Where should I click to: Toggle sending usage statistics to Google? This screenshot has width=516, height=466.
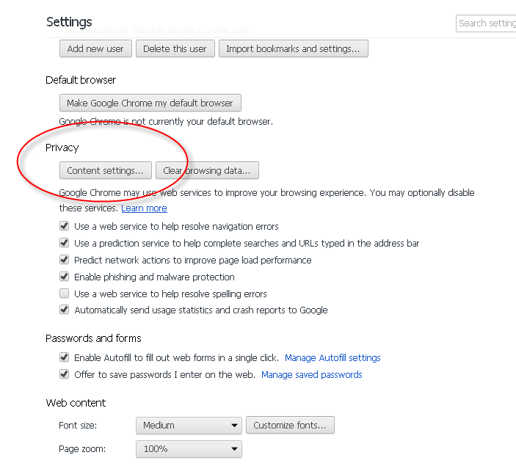[64, 310]
